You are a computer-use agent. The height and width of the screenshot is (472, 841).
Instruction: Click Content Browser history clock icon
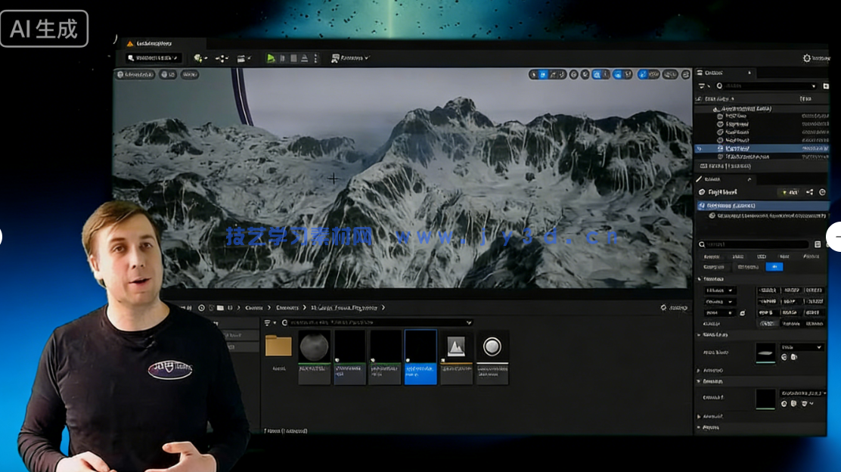201,308
